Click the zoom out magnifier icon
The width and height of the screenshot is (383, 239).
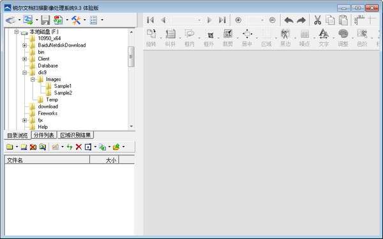click(x=273, y=20)
